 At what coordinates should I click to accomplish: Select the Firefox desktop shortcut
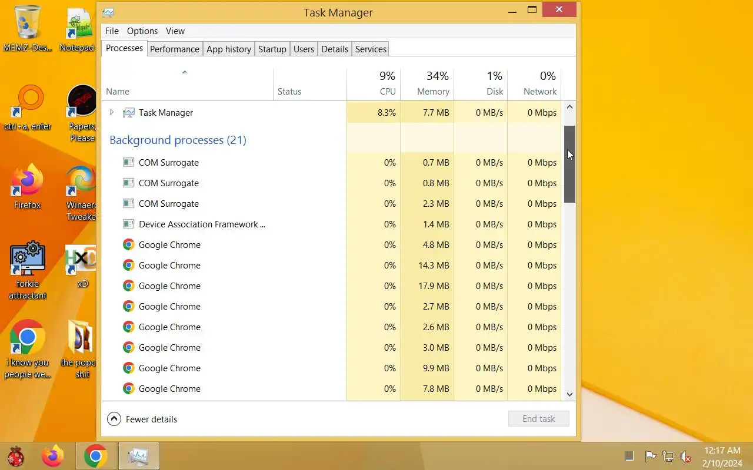click(28, 187)
